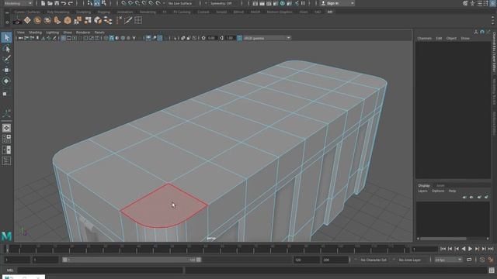Toggle auto keyframe button
Viewport: 497px width, 279px height.
click(x=482, y=260)
